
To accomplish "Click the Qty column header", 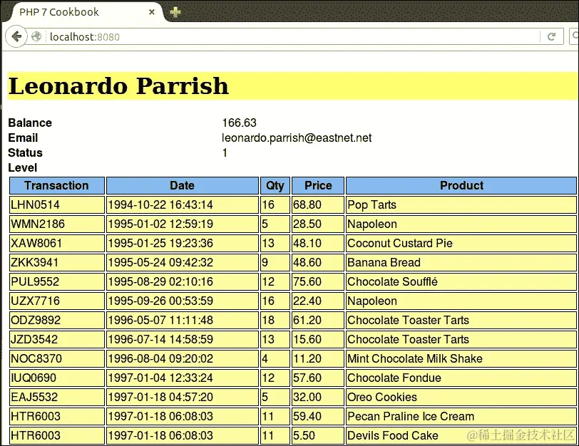I will point(275,185).
